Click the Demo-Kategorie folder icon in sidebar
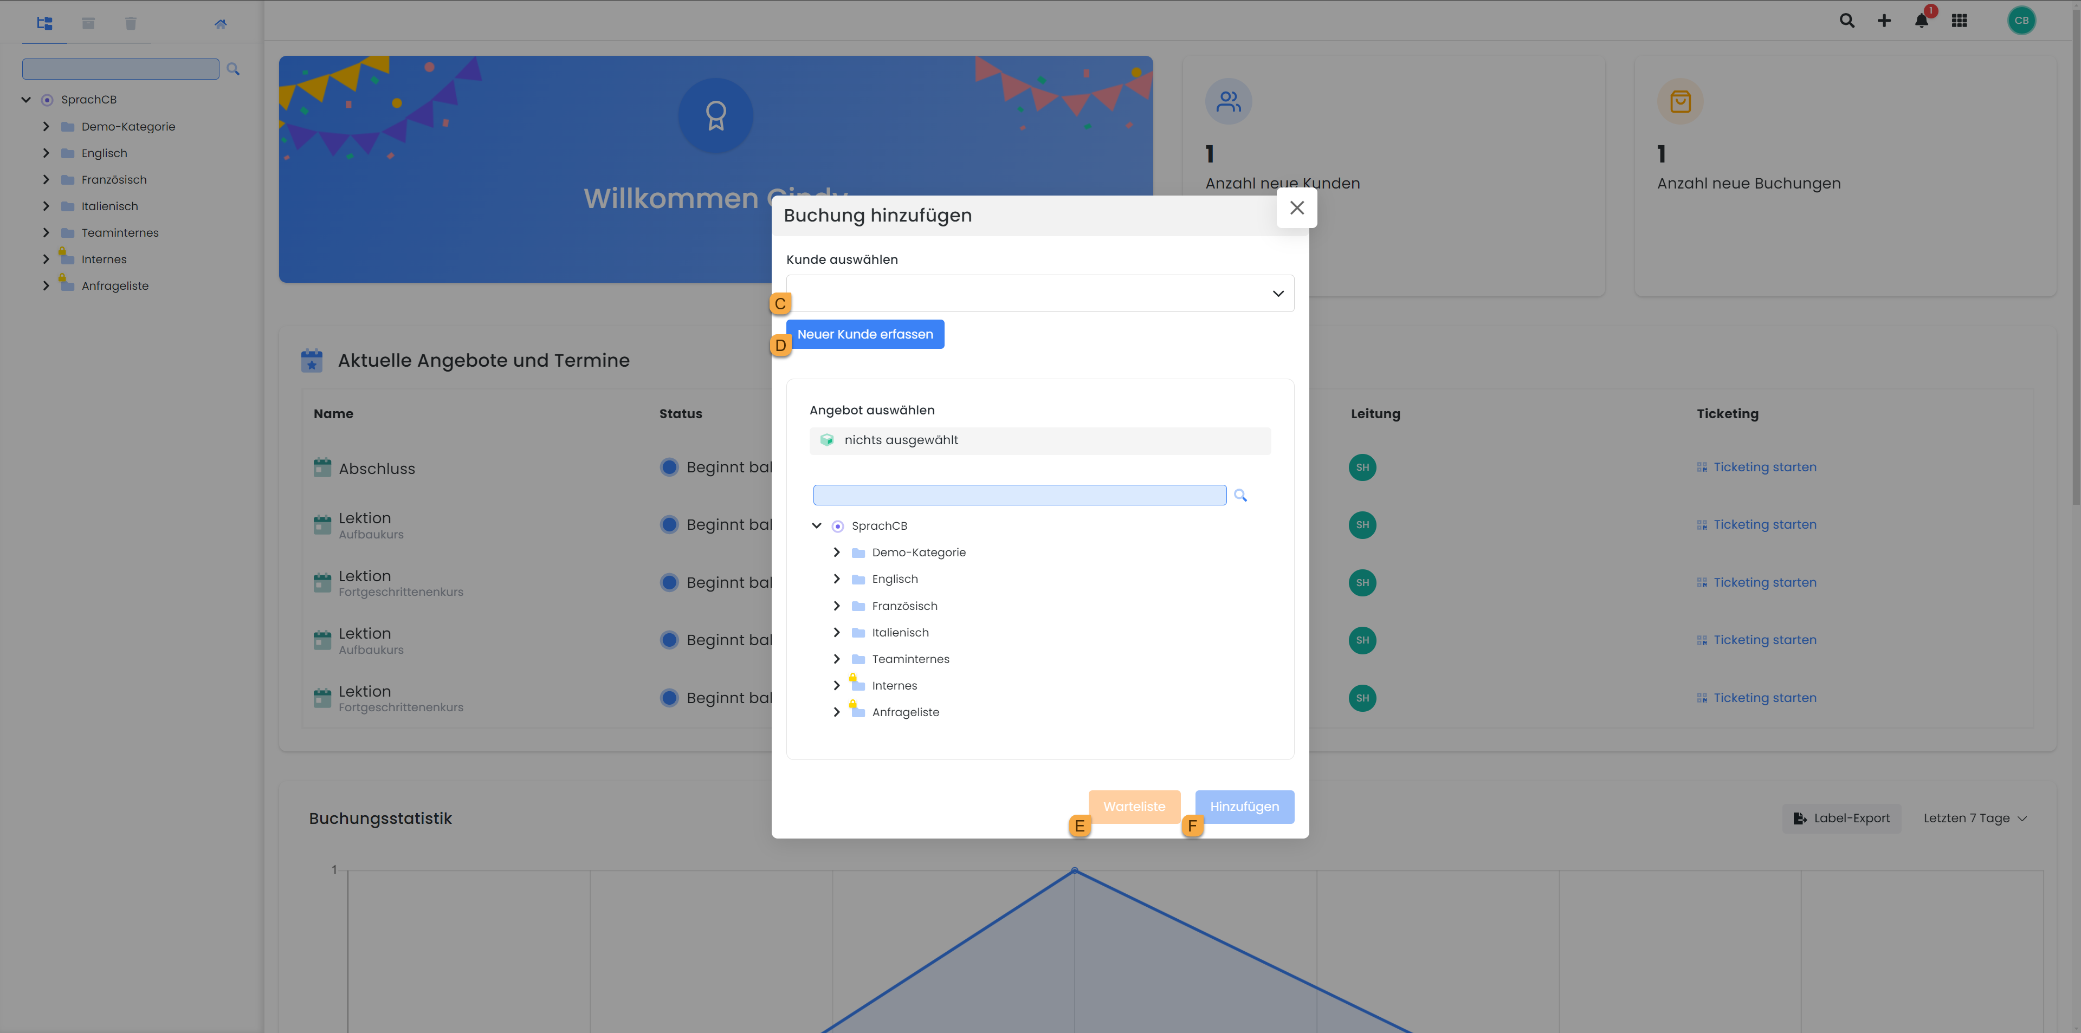The width and height of the screenshot is (2081, 1033). [x=68, y=127]
